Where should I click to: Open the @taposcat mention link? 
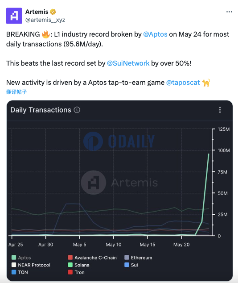point(183,83)
